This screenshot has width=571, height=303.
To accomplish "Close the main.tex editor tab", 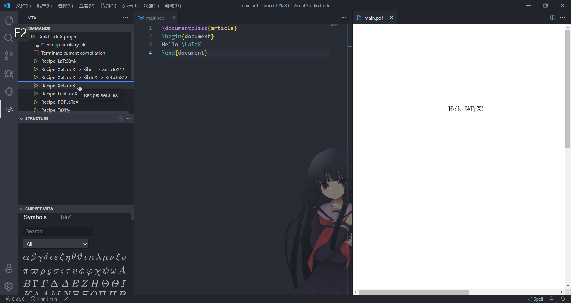I will tap(173, 18).
